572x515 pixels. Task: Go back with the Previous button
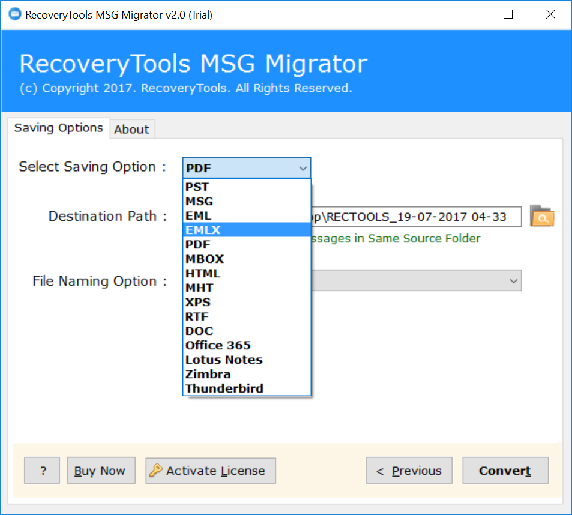click(409, 471)
